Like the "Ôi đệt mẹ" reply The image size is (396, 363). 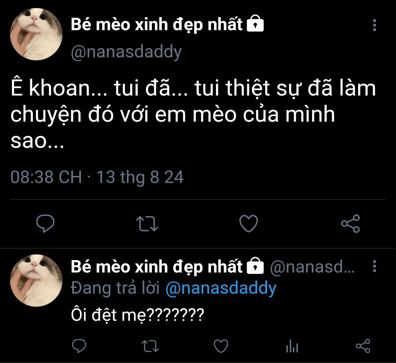221,346
